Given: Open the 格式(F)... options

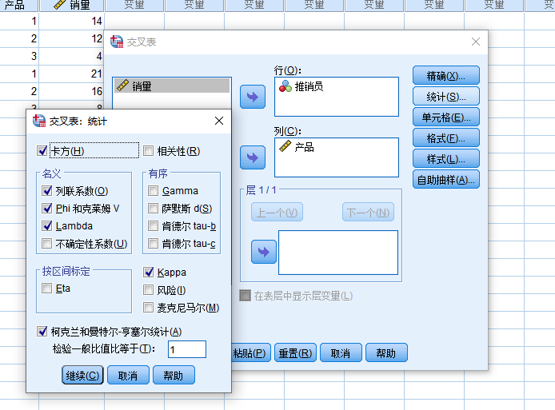Looking at the screenshot, I should coord(446,138).
